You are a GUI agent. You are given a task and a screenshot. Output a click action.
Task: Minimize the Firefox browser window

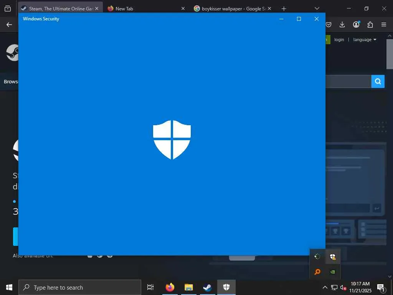pyautogui.click(x=348, y=8)
